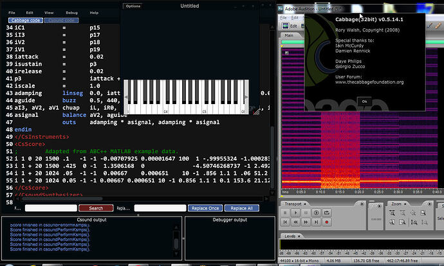Click Zoom In Horizontally icon in Zoom panel
The image size is (444, 266).
point(392,213)
